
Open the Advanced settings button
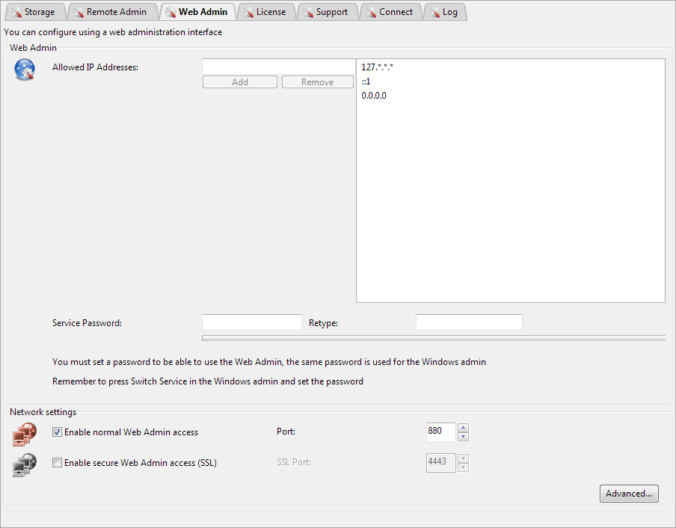[x=629, y=494]
